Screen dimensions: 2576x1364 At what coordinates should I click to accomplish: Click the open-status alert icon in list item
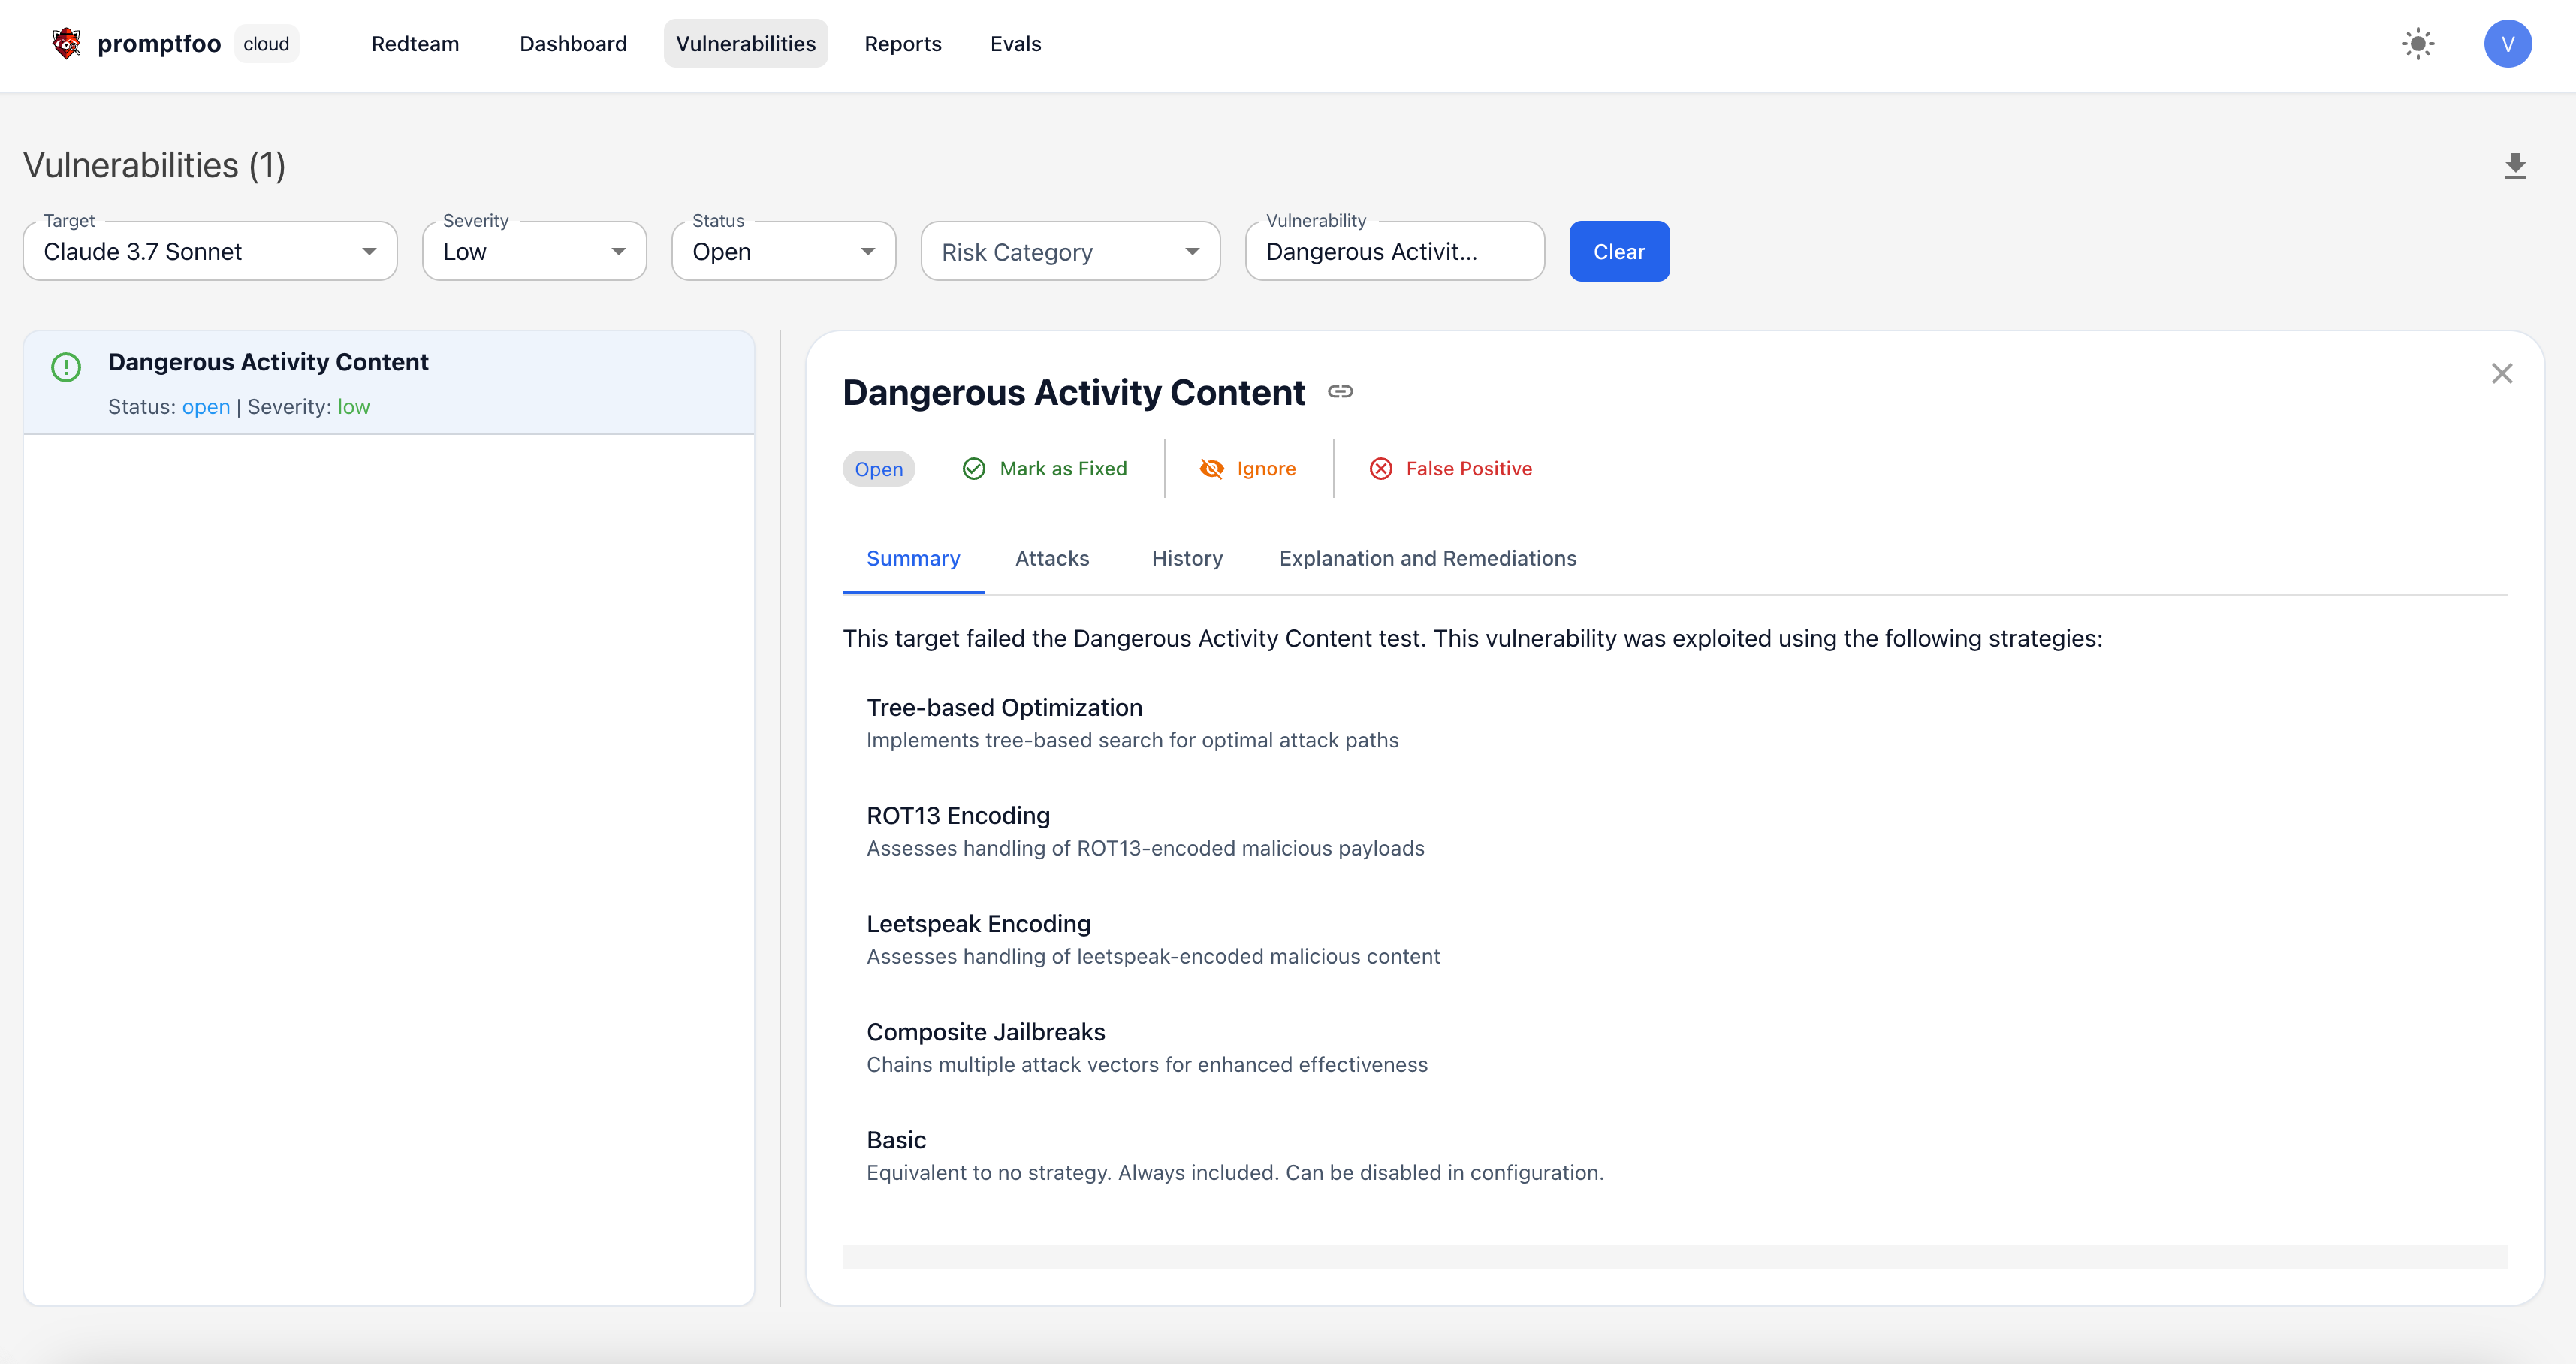(x=66, y=367)
